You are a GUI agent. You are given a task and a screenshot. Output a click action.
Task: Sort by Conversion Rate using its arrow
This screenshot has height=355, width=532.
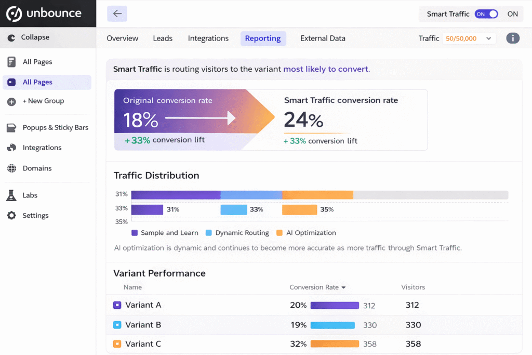click(343, 287)
